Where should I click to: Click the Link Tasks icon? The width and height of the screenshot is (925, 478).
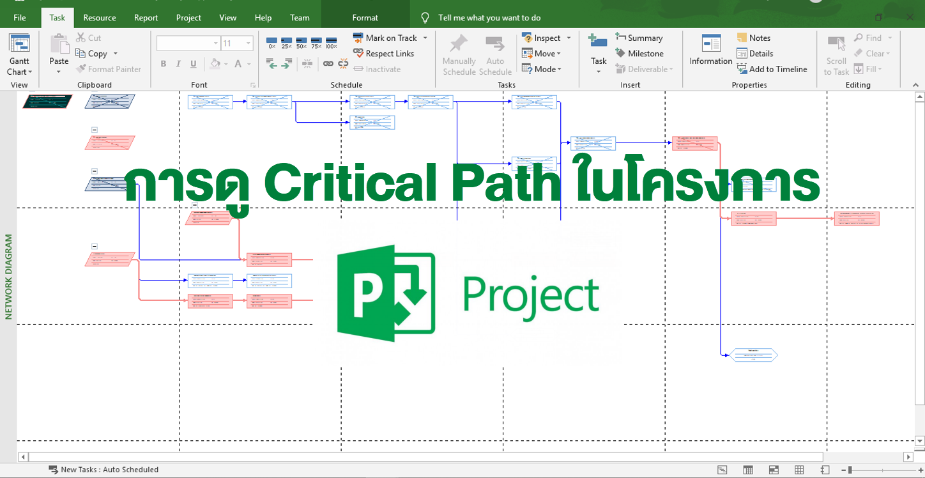pyautogui.click(x=328, y=64)
